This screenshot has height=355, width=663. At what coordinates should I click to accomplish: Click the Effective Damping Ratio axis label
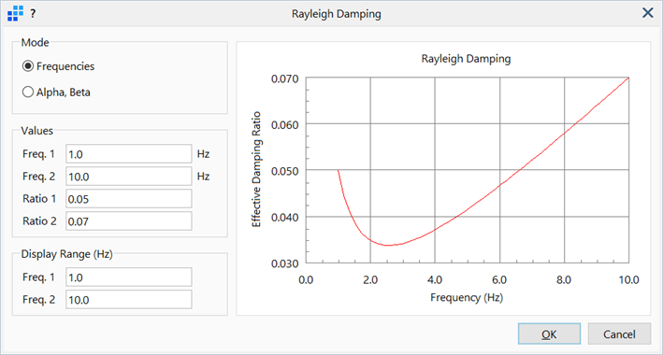click(x=256, y=169)
